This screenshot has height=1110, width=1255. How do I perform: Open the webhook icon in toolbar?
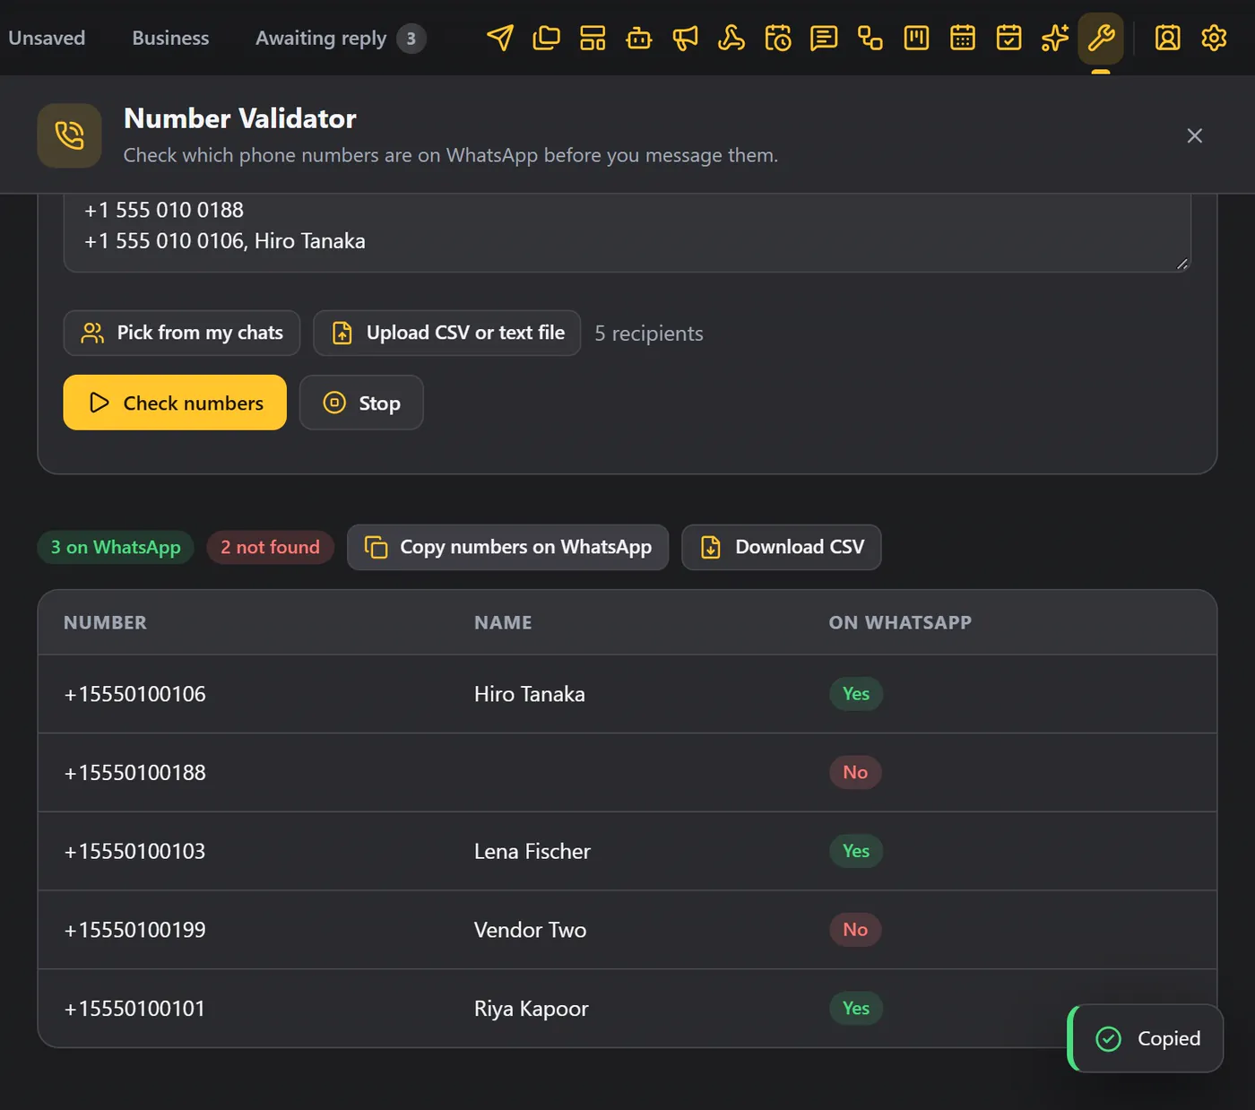[x=731, y=38]
